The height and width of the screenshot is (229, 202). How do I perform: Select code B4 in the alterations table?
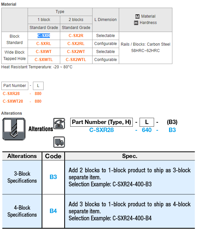(x=53, y=211)
